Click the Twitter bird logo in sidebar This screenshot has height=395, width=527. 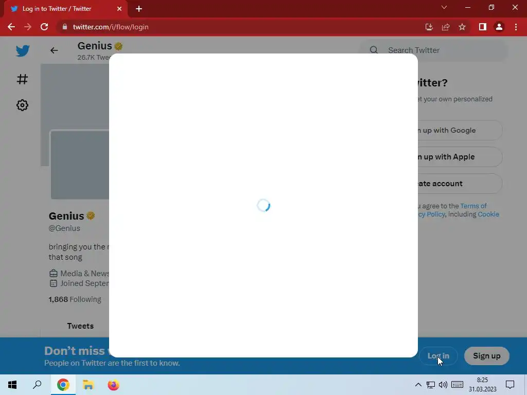[x=23, y=51]
